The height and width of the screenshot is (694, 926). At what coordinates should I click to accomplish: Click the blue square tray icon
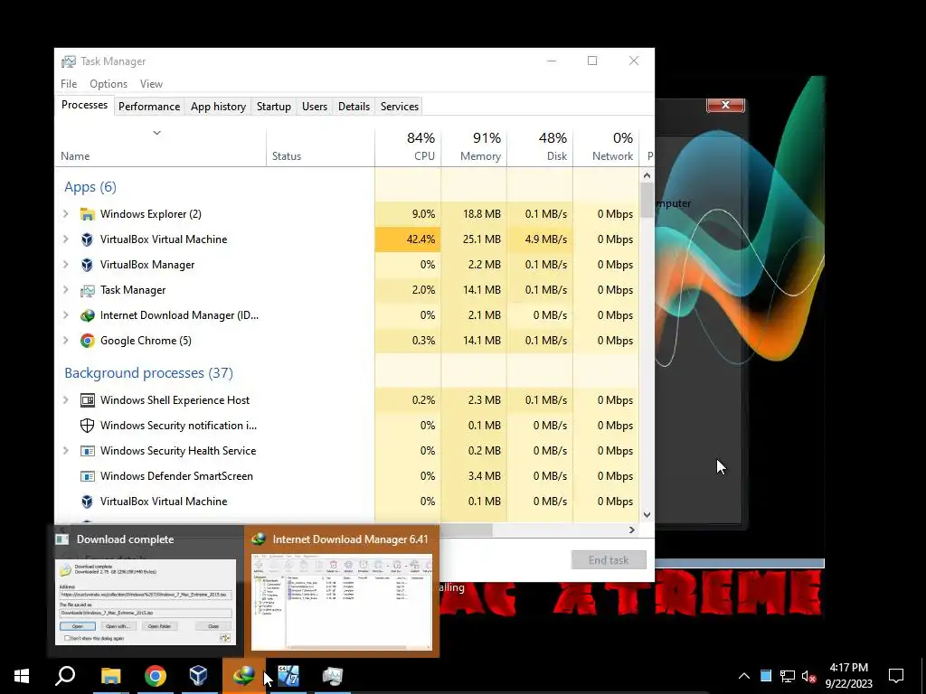pyautogui.click(x=766, y=676)
